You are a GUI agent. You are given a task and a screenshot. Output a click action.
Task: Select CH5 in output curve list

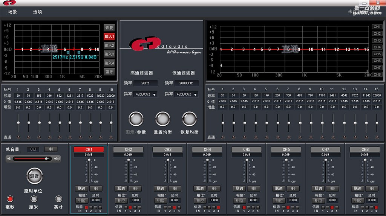377,54
